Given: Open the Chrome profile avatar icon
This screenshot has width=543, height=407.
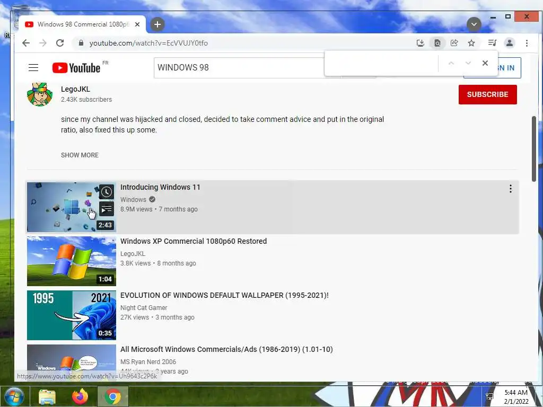Looking at the screenshot, I should 510,43.
